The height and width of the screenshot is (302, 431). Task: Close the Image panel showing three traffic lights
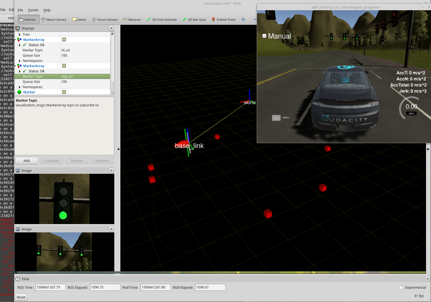112,229
